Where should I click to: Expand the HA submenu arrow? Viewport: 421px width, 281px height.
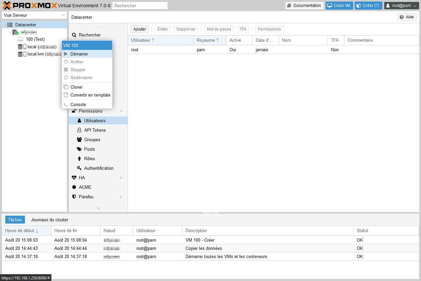(121, 178)
